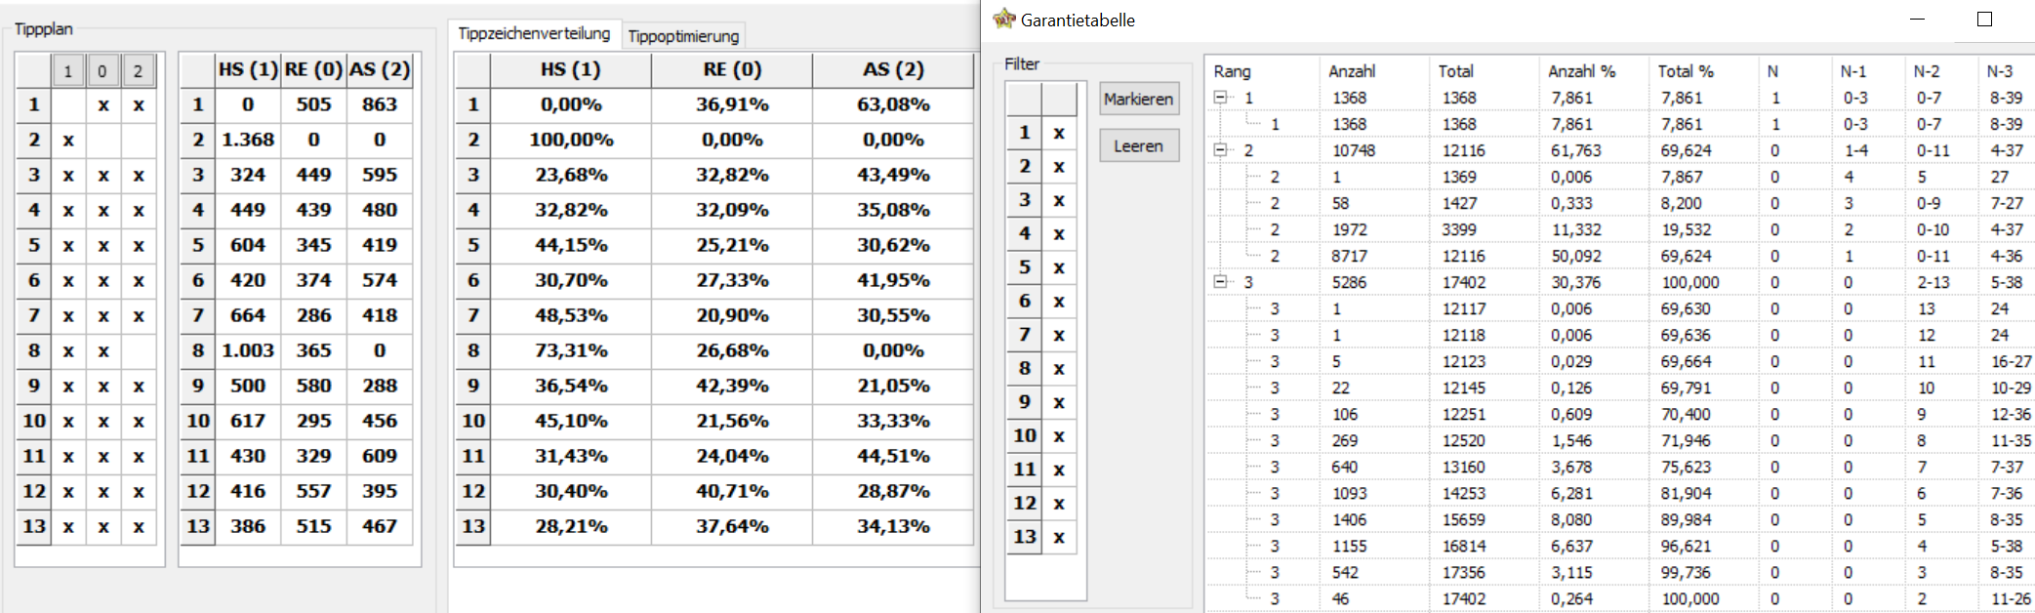Screen dimensions: 2035x613
Task: Click the Tippplan column header 2
Action: [138, 70]
